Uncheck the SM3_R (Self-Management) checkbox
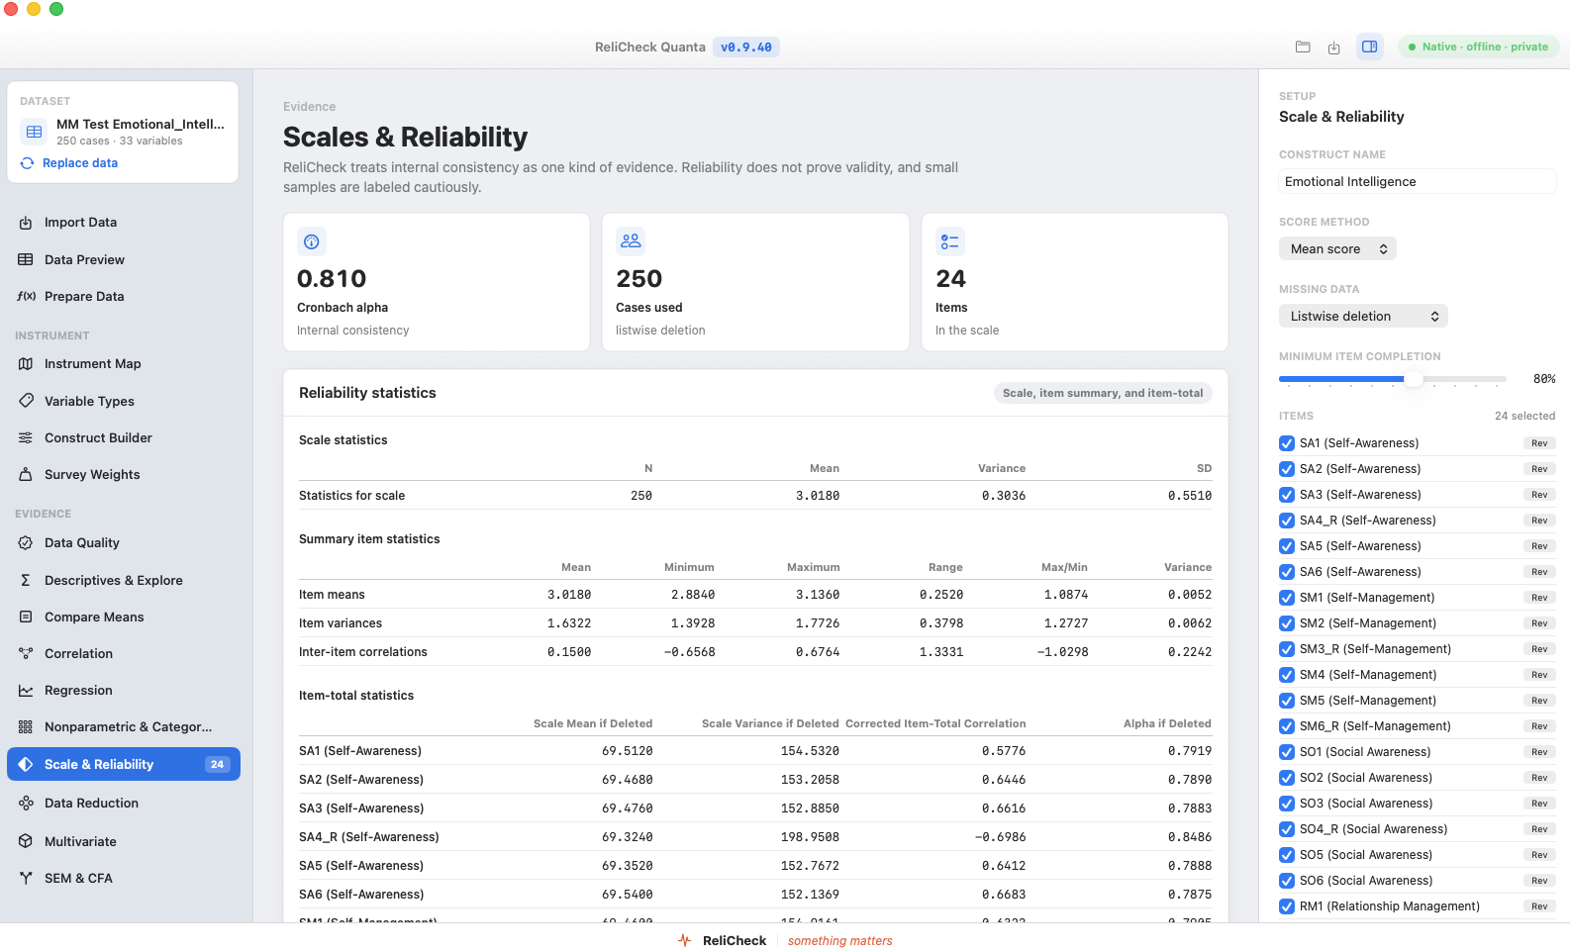The width and height of the screenshot is (1570, 951). (1287, 649)
